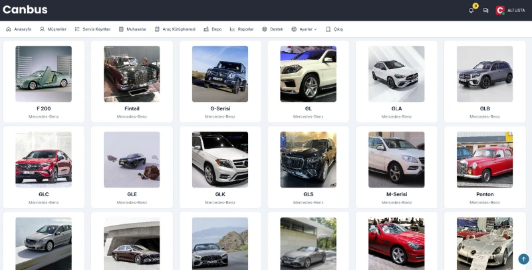Open the GLE car thumbnail

point(132,160)
